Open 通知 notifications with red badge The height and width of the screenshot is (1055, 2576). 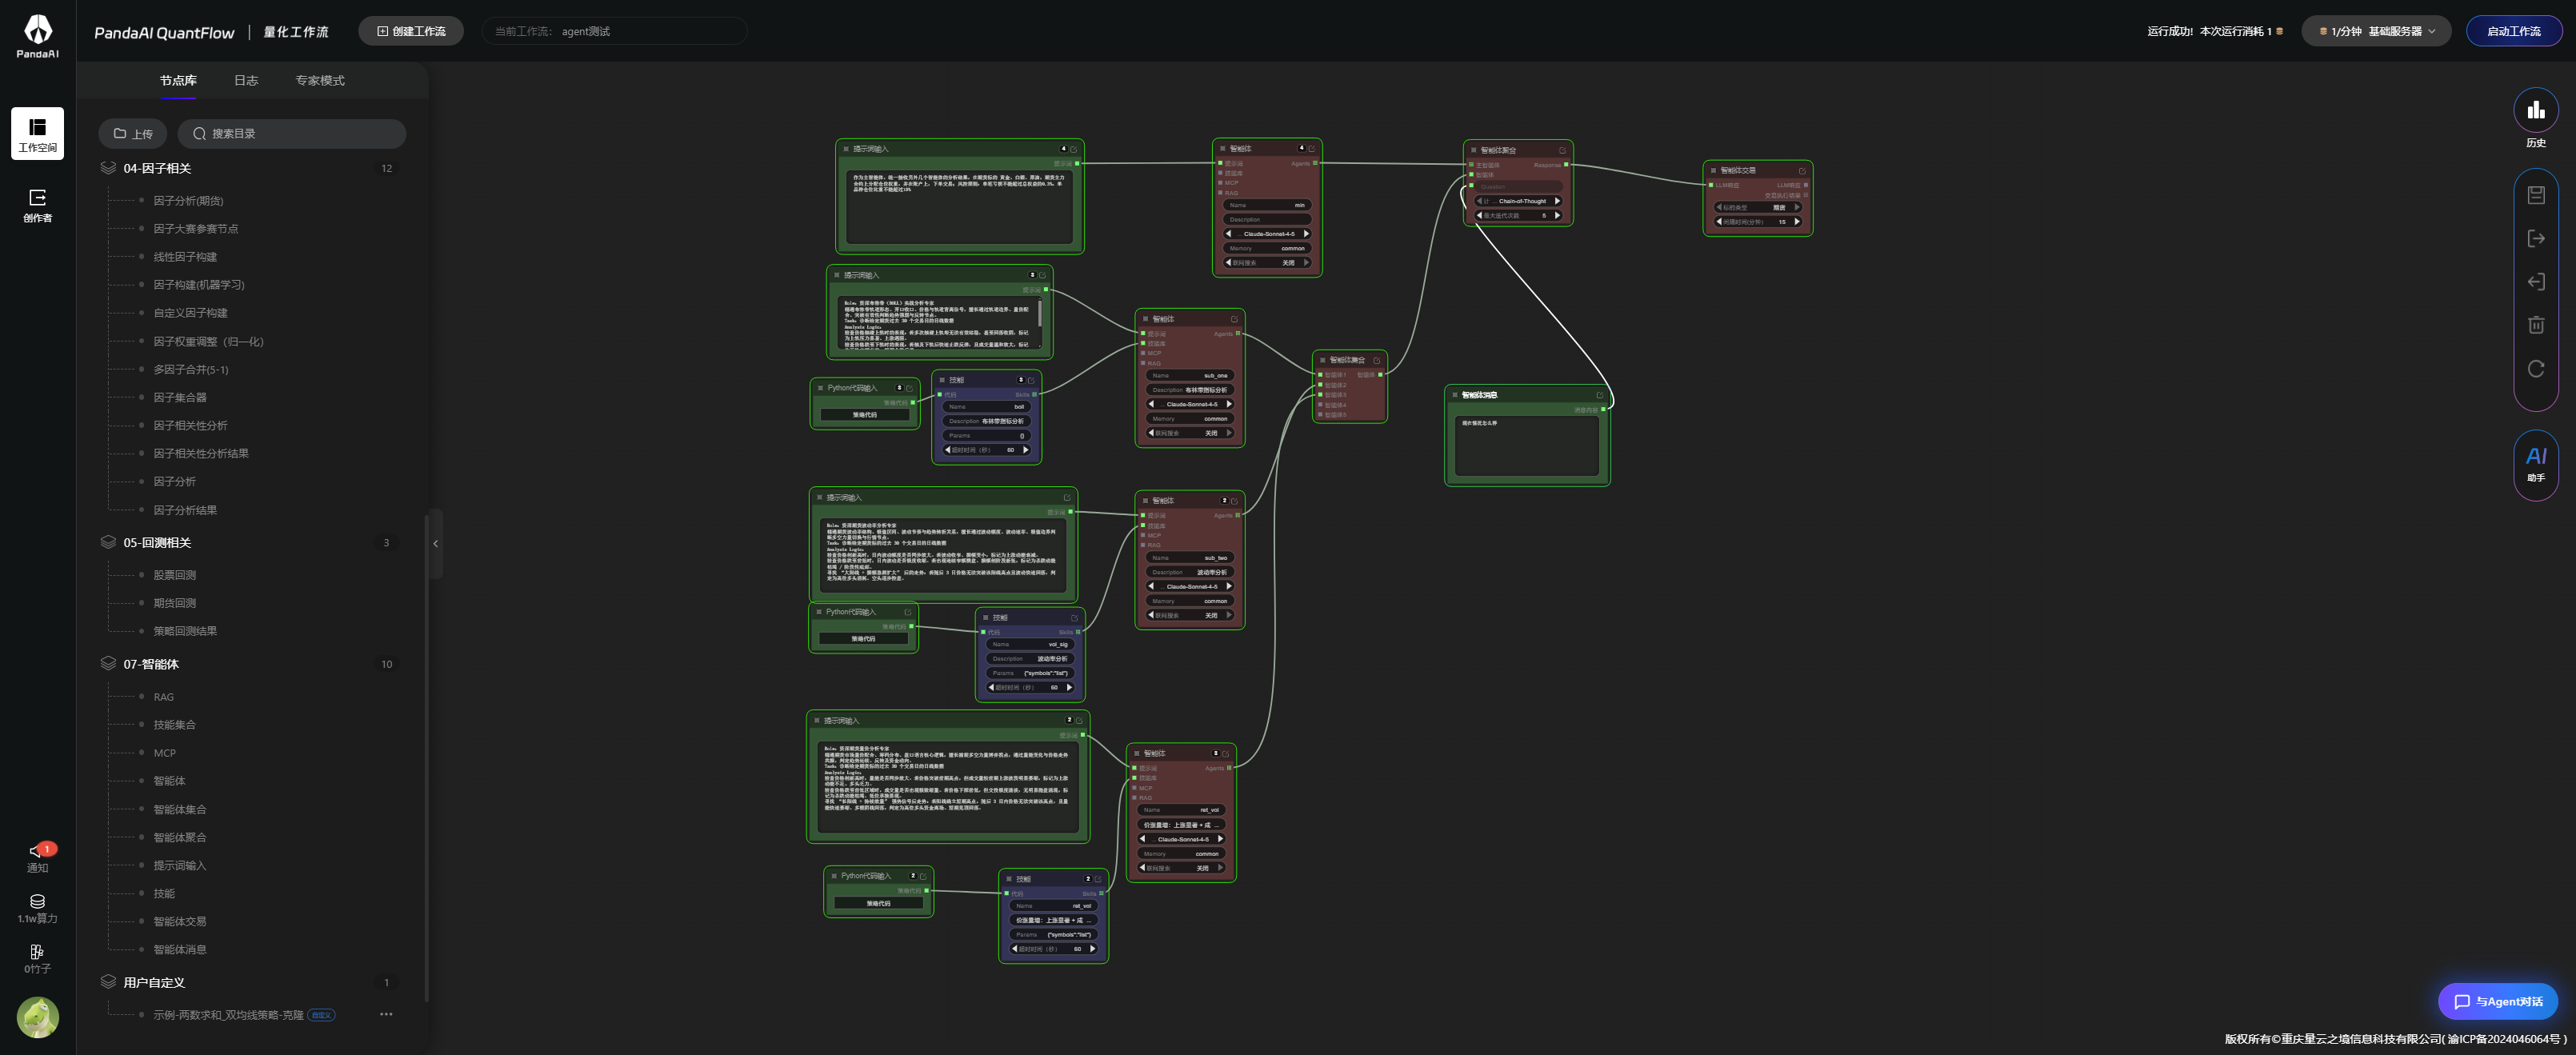pos(37,856)
